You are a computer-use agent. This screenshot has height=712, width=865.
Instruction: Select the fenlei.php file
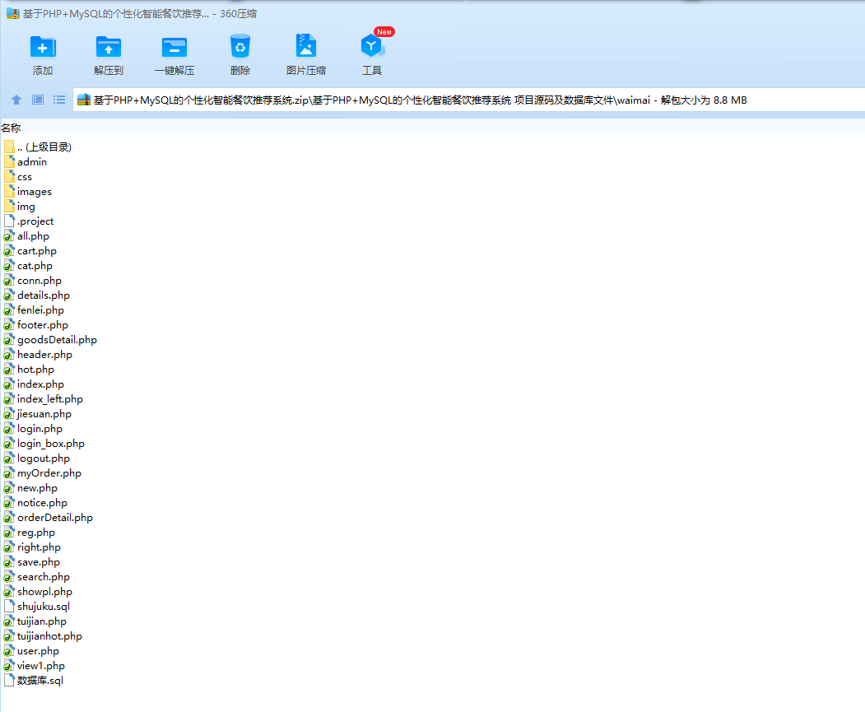pyautogui.click(x=34, y=310)
